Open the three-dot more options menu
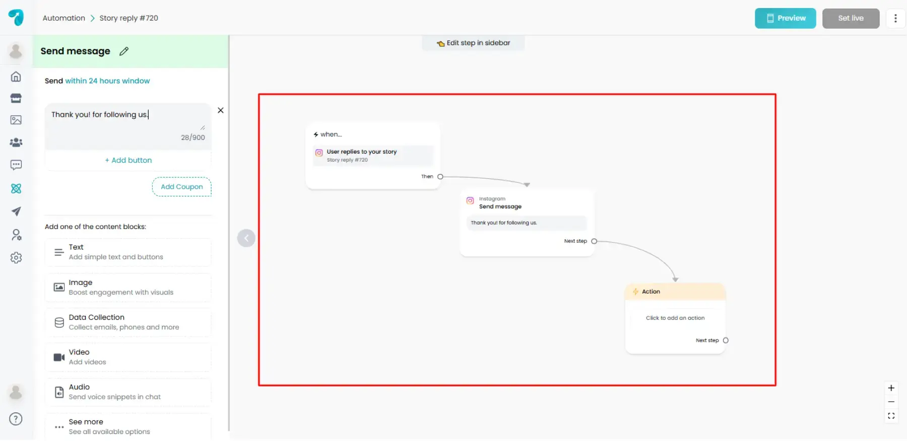907x441 pixels. 895,19
